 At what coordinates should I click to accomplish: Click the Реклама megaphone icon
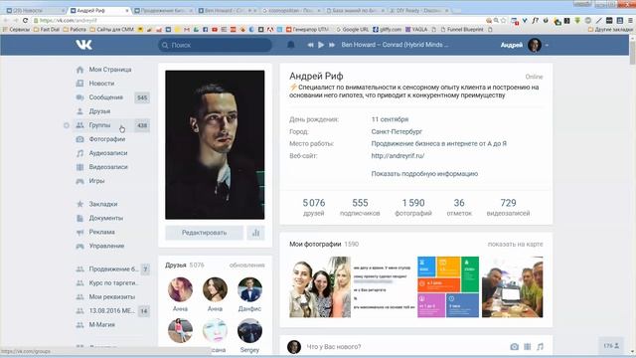[x=79, y=232]
